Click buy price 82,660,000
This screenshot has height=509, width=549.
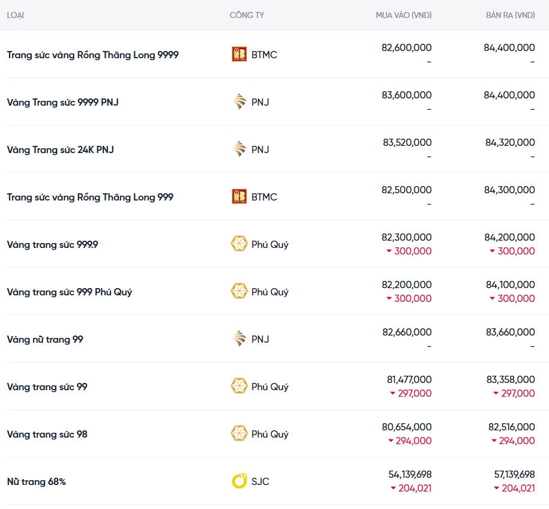click(407, 332)
